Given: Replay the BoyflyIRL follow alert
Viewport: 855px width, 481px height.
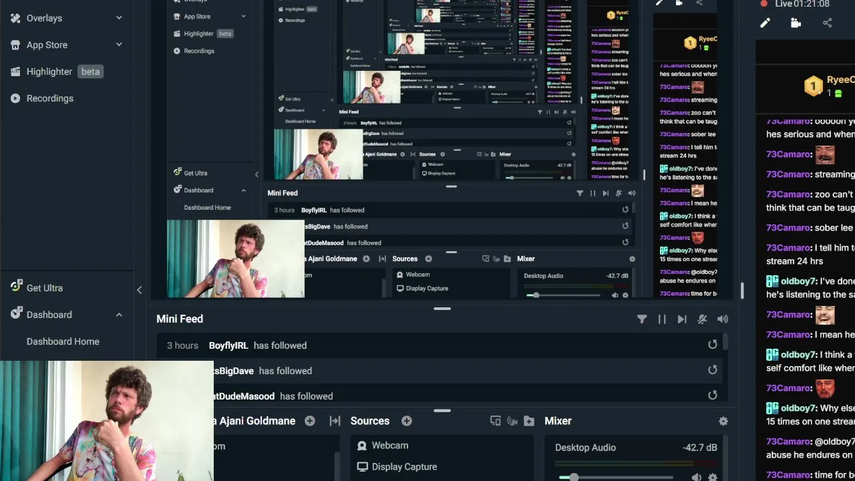Looking at the screenshot, I should [x=713, y=345].
